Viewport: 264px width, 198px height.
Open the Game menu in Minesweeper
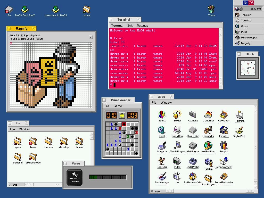point(118,106)
